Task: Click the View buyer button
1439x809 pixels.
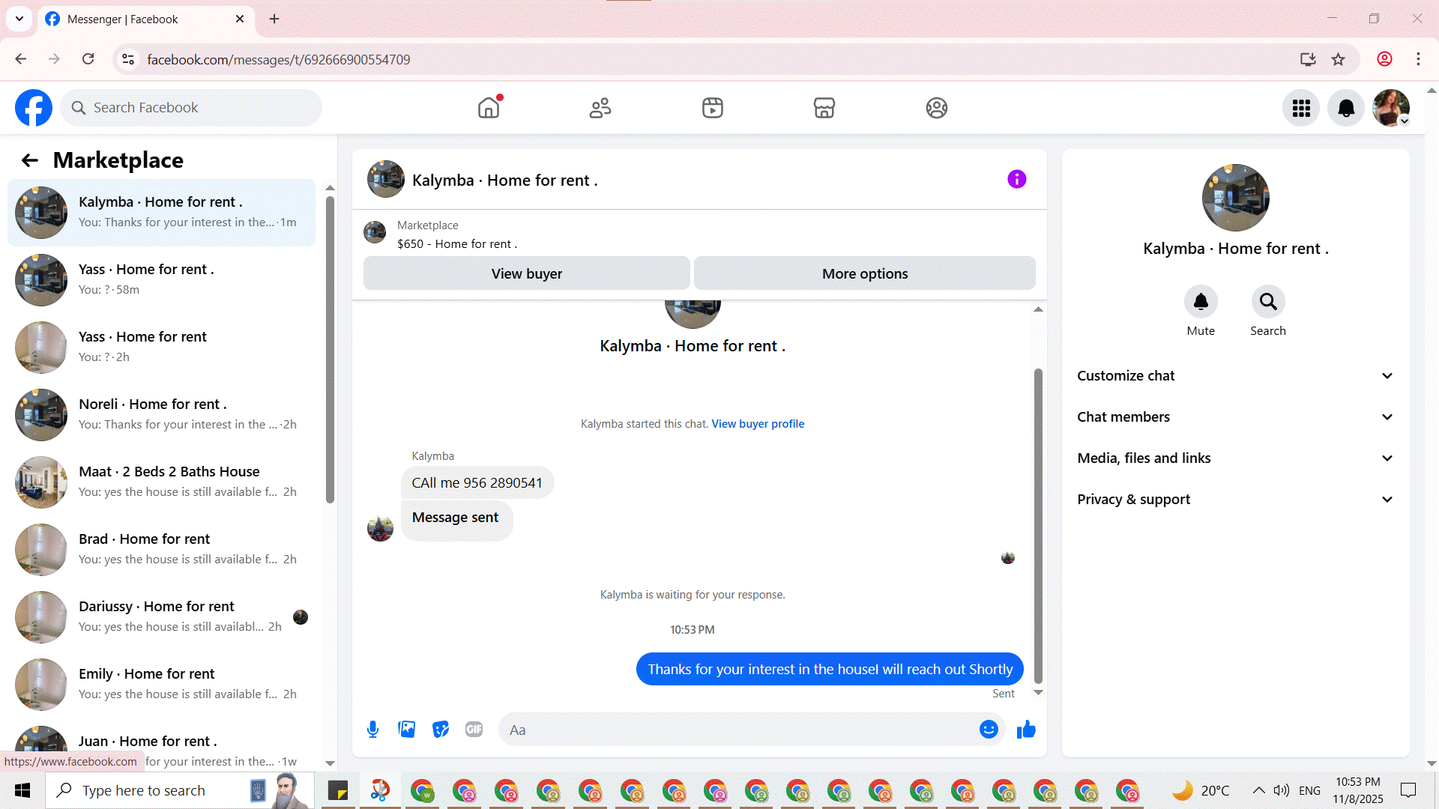Action: coord(526,274)
